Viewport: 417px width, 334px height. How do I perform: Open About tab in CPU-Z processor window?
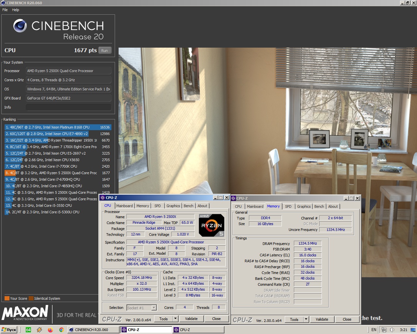[x=202, y=206]
